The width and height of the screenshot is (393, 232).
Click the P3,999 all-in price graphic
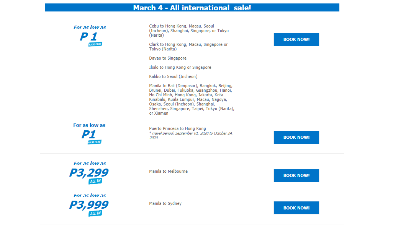[x=89, y=205]
